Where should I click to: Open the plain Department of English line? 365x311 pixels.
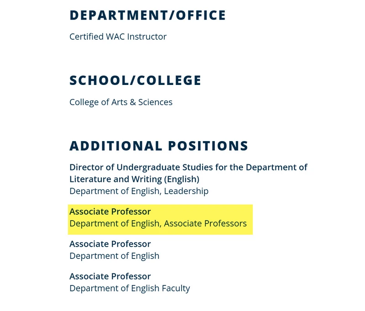pyautogui.click(x=115, y=256)
